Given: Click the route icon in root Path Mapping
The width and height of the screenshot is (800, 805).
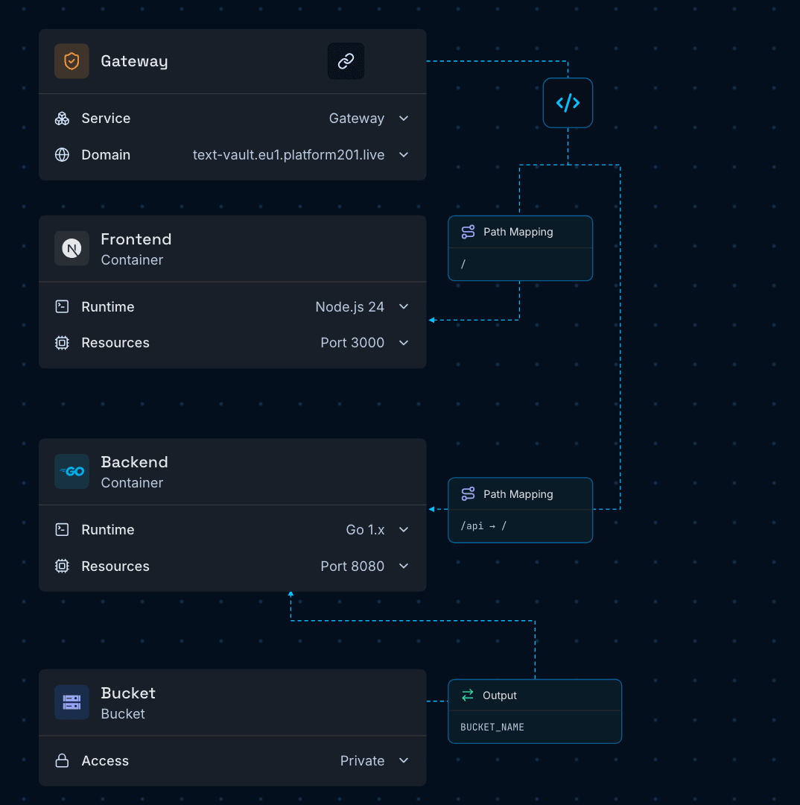Looking at the screenshot, I should coord(468,232).
